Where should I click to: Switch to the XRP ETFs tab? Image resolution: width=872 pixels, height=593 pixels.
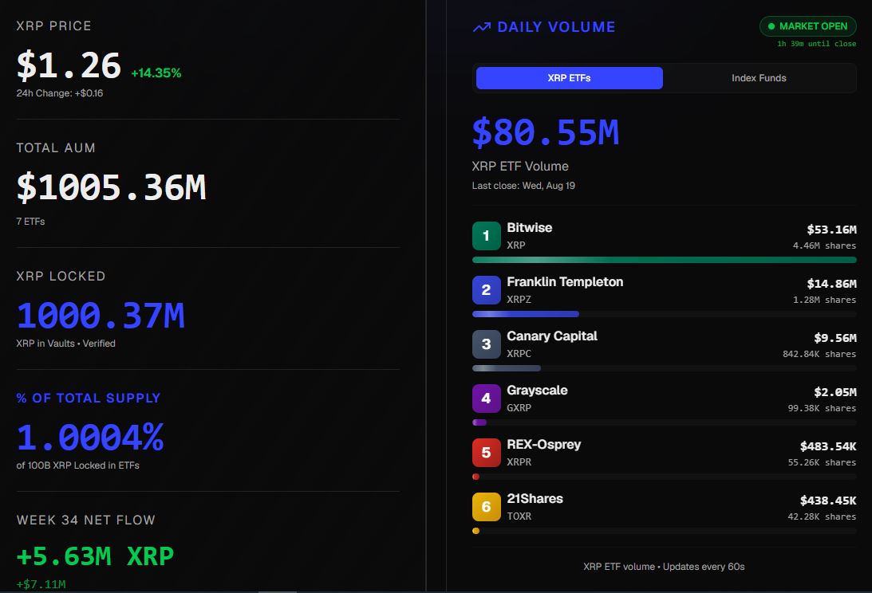[569, 78]
